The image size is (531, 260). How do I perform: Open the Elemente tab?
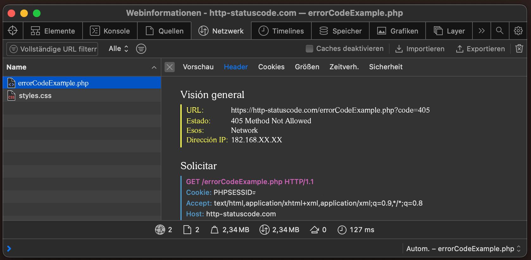pos(53,31)
